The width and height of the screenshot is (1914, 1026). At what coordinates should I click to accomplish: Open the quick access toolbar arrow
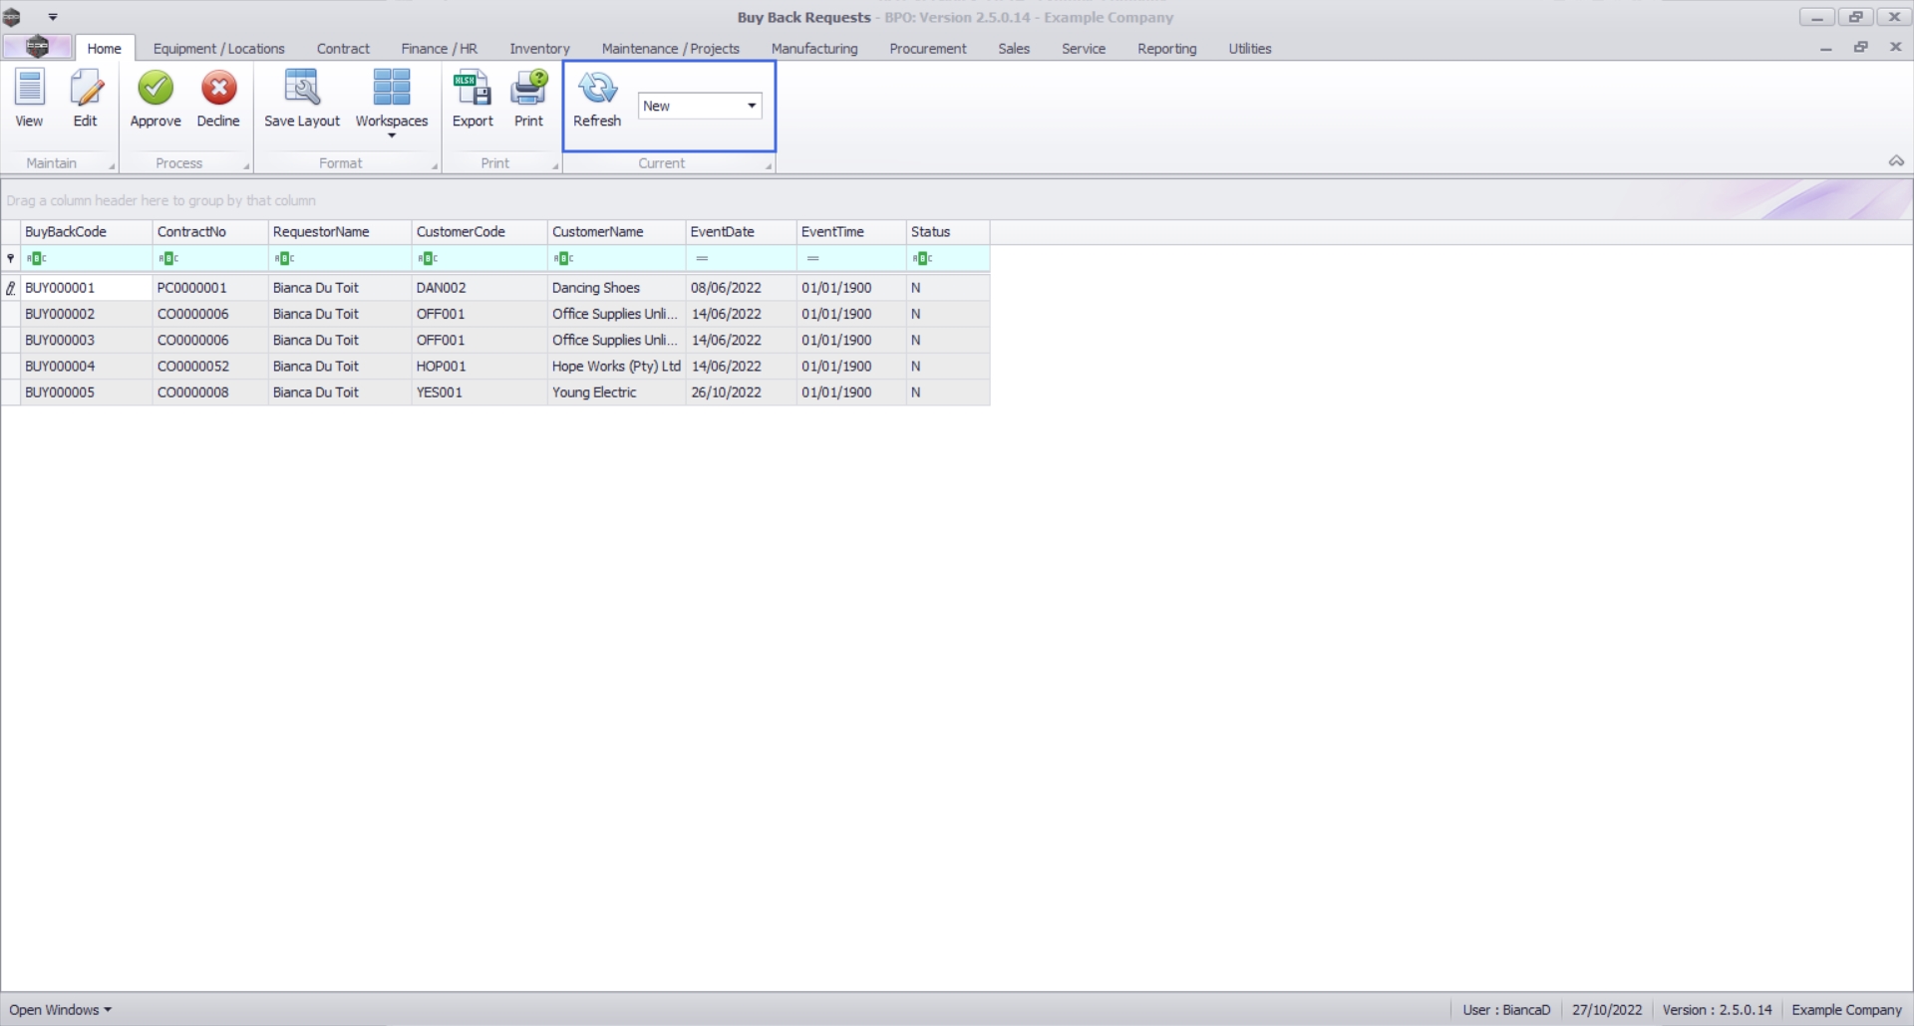[53, 17]
